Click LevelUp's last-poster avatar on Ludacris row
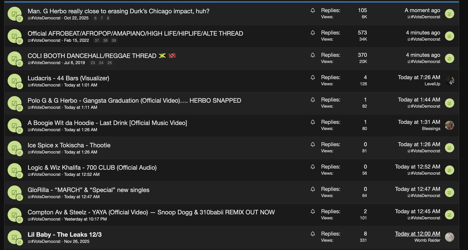Image resolution: width=468 pixels, height=250 pixels. click(x=449, y=81)
